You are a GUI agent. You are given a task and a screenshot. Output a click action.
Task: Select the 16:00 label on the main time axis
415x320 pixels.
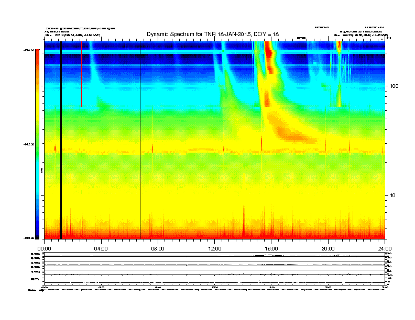pos(271,249)
